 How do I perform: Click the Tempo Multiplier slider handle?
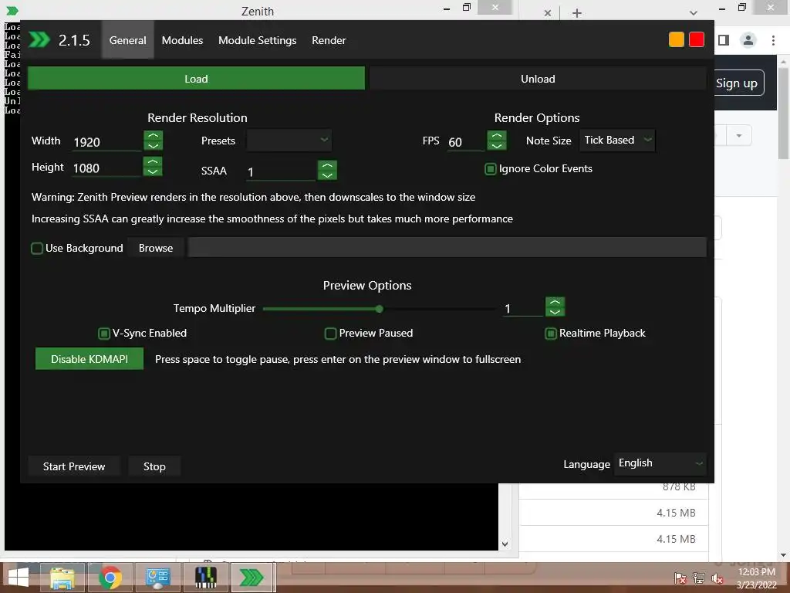379,309
